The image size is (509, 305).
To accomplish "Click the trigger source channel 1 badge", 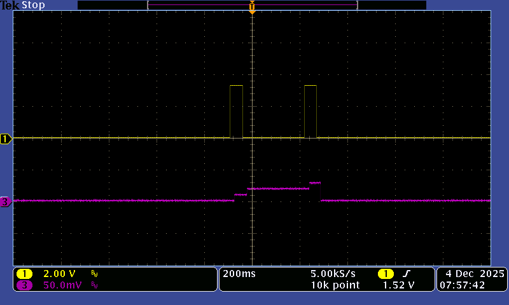I will [386, 274].
